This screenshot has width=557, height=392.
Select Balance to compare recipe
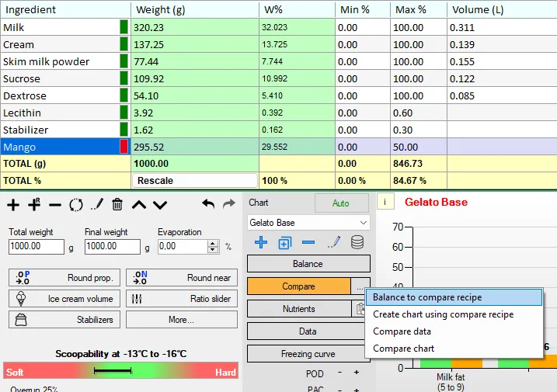pyautogui.click(x=454, y=297)
